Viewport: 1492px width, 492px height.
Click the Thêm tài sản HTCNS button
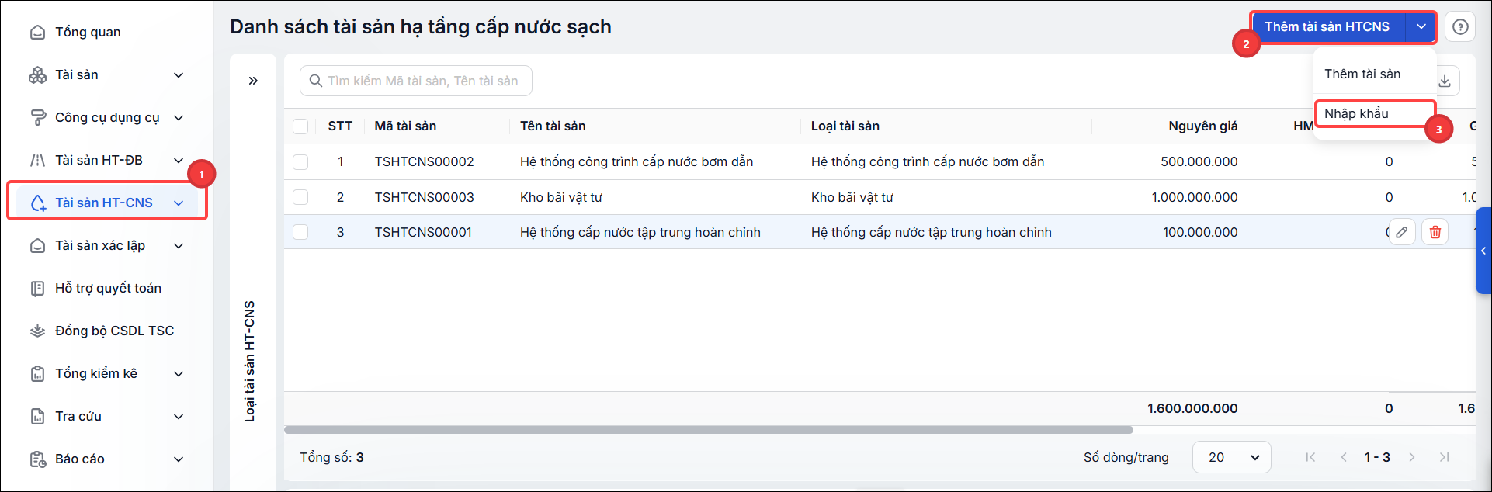tap(1327, 27)
